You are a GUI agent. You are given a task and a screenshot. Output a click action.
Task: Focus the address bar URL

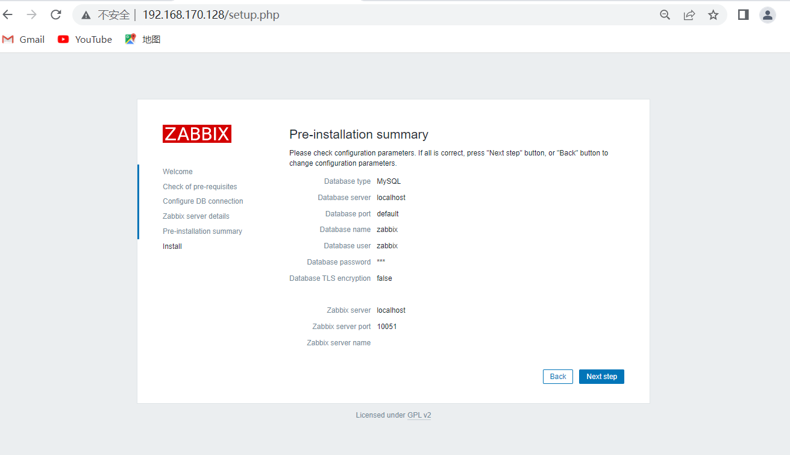[211, 14]
